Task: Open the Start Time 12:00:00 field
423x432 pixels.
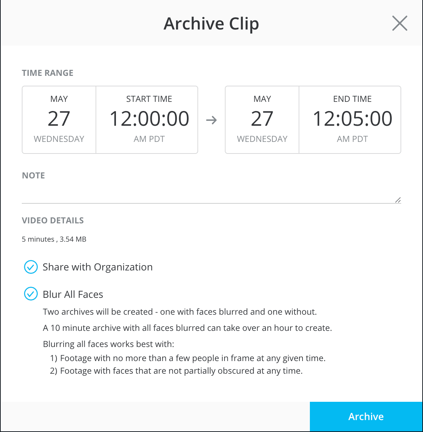Action: (149, 120)
